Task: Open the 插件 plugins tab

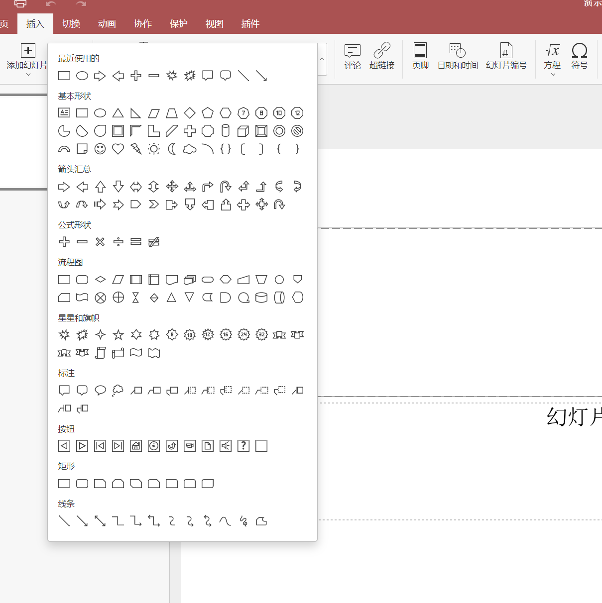Action: click(x=250, y=24)
